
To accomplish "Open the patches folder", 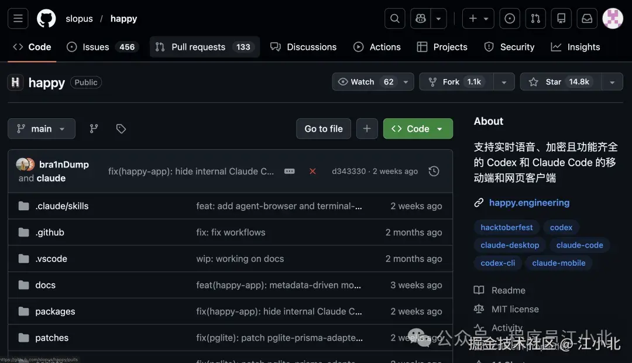I will pyautogui.click(x=51, y=338).
